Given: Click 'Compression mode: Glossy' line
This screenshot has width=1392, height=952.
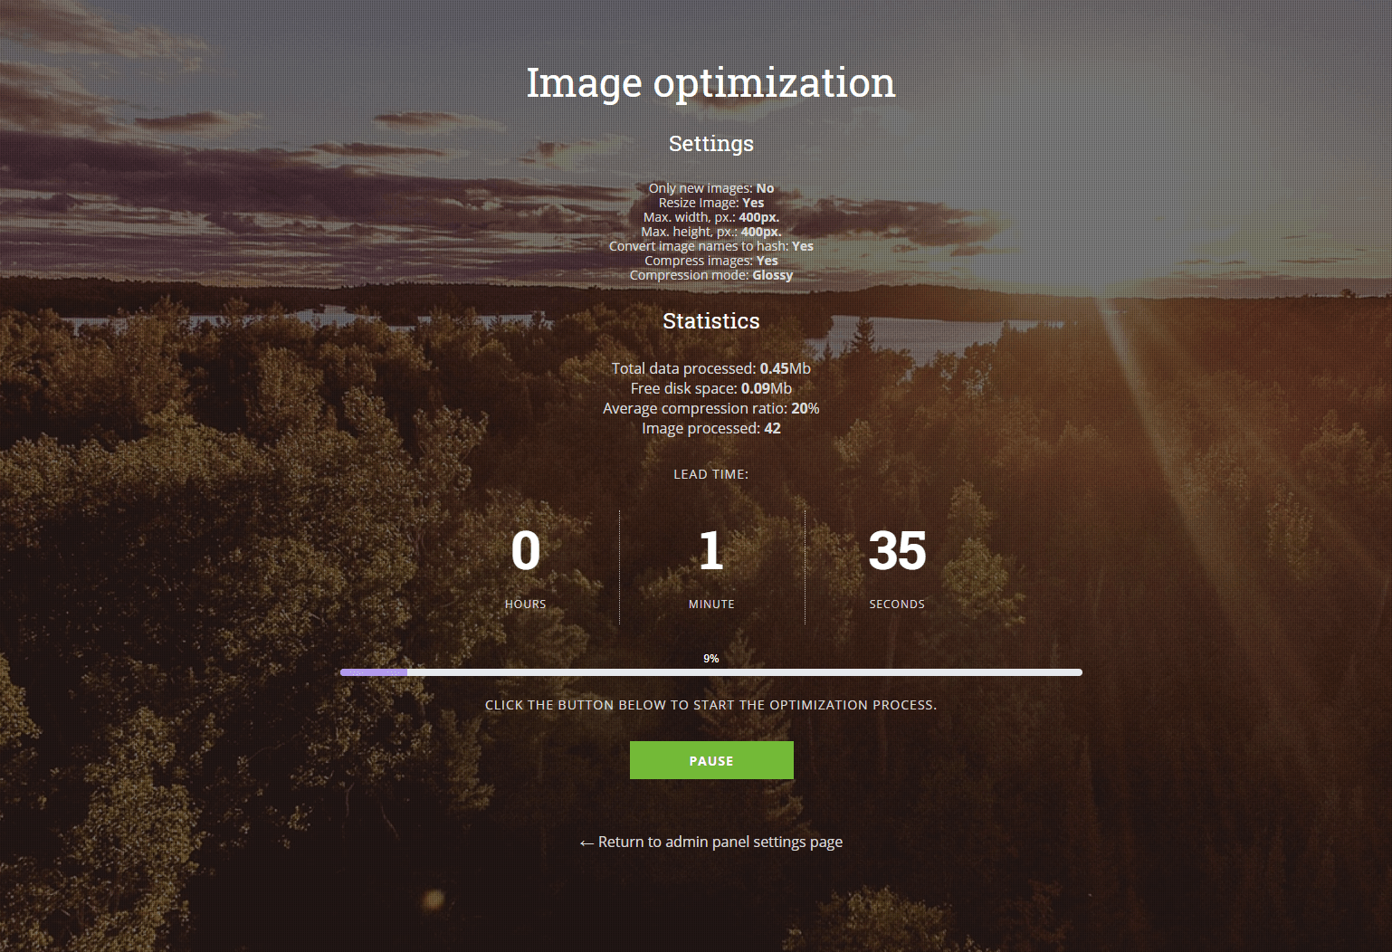Looking at the screenshot, I should click(711, 275).
